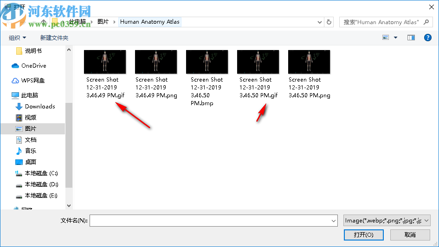The height and width of the screenshot is (247, 439).
Task: Open the 组织 menu dropdown
Action: (17, 38)
